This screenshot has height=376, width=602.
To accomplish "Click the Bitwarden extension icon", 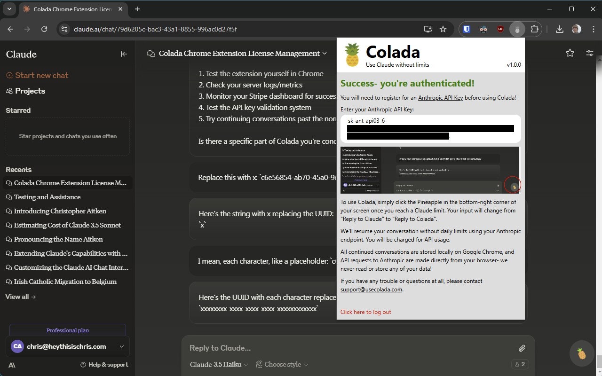I will click(467, 29).
